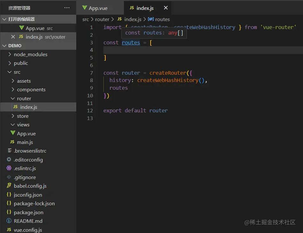This screenshot has width=303, height=233.
Task: Click the git icon beside .gitignore
Action: (9, 177)
